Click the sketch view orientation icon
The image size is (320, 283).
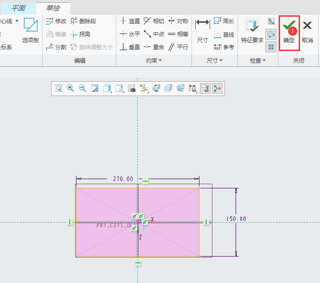156,89
